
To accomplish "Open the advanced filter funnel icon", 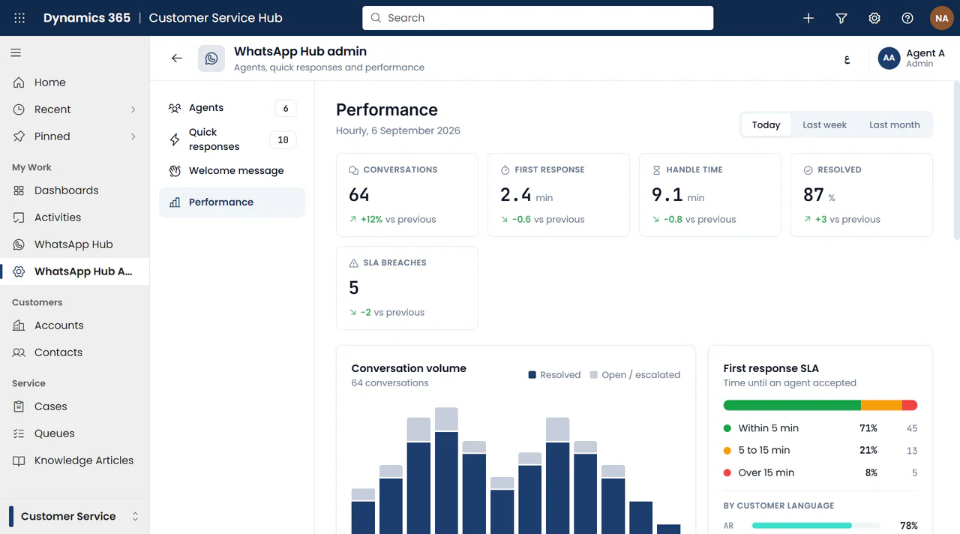I will pyautogui.click(x=841, y=18).
